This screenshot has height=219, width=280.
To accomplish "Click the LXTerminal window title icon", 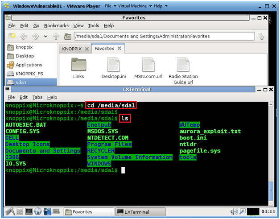I will (x=8, y=89).
